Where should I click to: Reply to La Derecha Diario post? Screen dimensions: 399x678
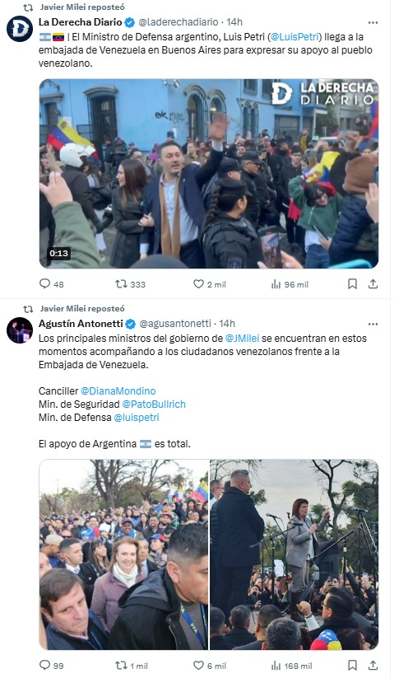click(51, 284)
